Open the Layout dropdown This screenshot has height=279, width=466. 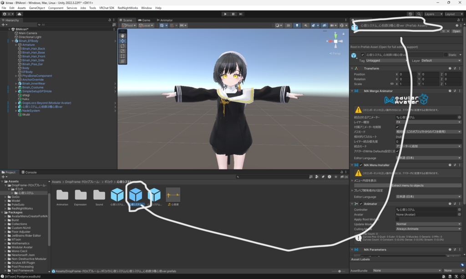click(454, 14)
